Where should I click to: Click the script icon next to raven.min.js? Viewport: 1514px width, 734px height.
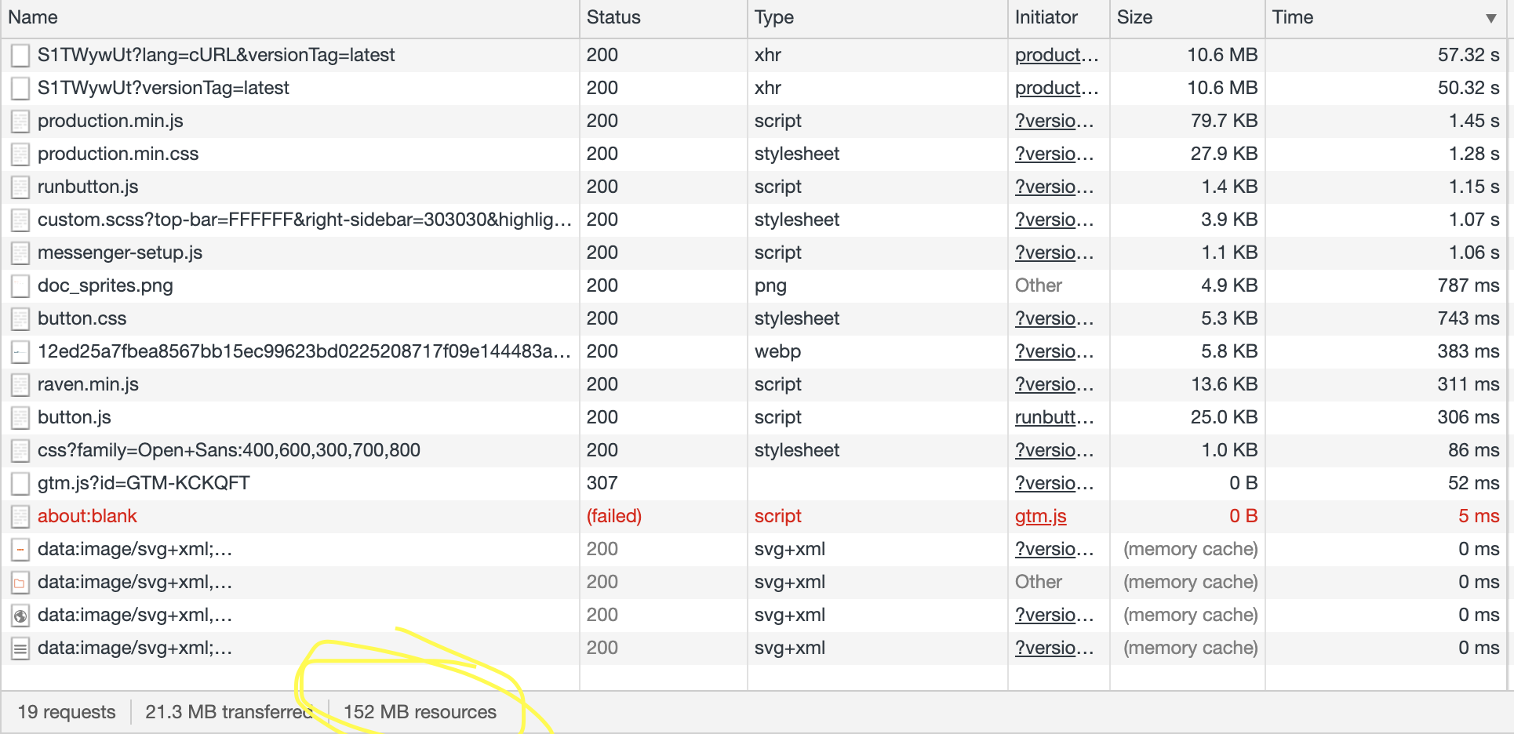click(20, 384)
